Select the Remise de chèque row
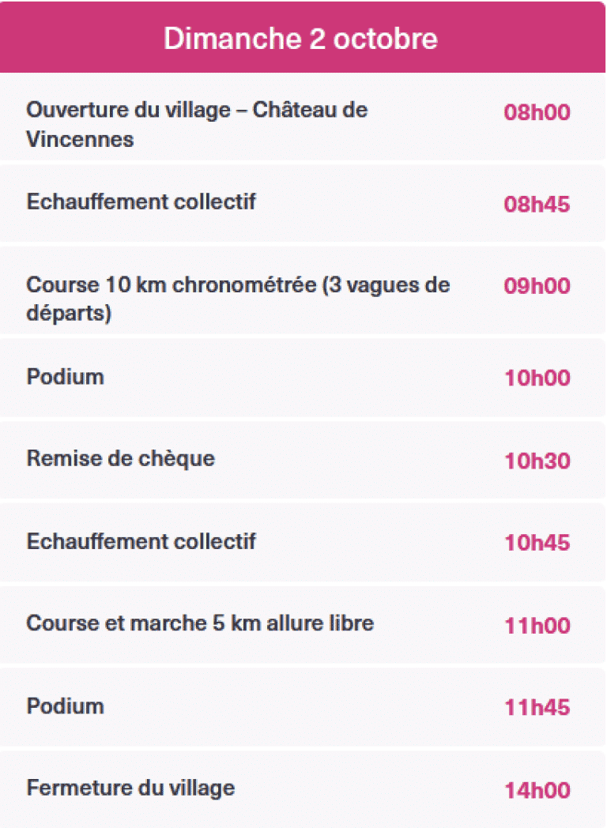Viewport: 607px width, 828px height. pyautogui.click(x=302, y=460)
